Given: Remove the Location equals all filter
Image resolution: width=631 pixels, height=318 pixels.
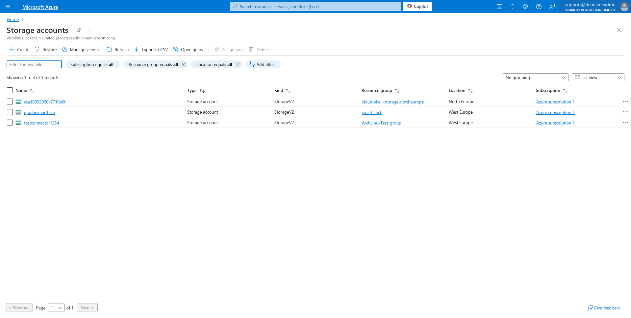Looking at the screenshot, I should 238,64.
